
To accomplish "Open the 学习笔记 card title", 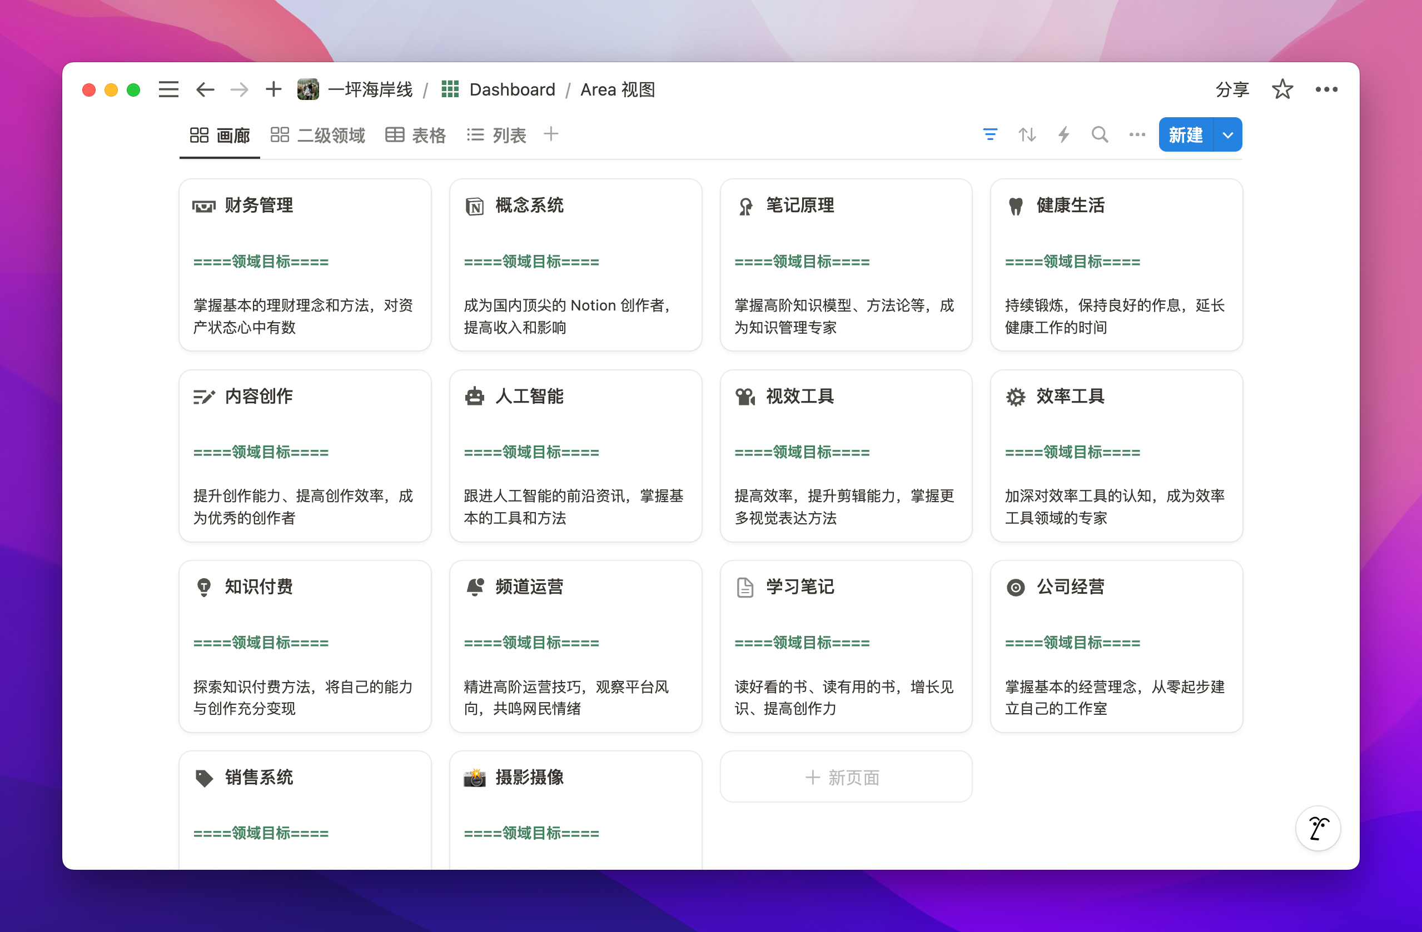I will tap(800, 587).
